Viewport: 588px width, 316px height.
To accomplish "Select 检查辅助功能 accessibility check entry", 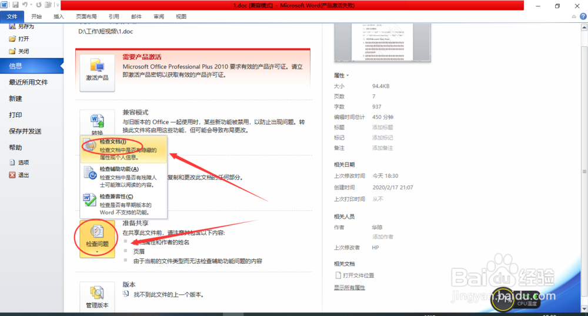I will [x=123, y=177].
